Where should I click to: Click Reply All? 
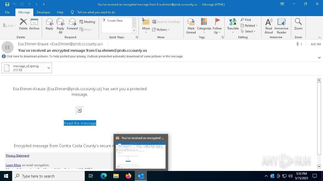point(60,26)
